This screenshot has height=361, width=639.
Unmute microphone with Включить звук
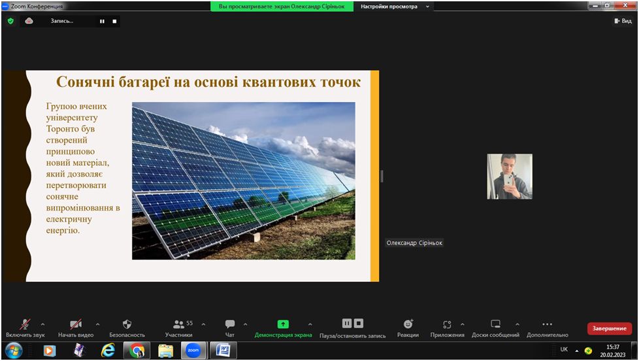25,328
